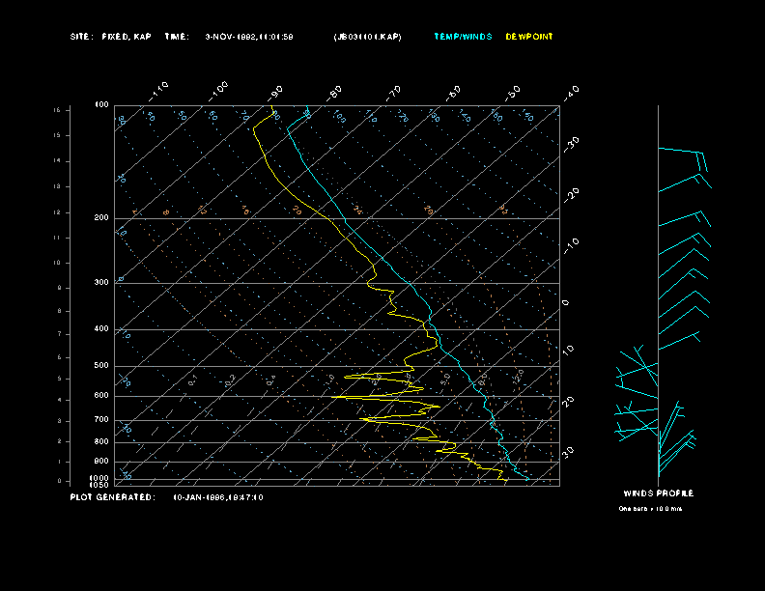Click the '200' pressure level label
The width and height of the screenshot is (765, 591).
point(101,218)
